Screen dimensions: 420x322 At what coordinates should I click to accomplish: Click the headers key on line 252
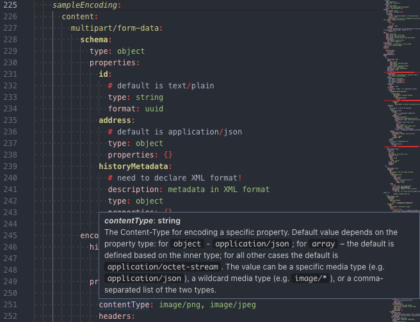click(x=115, y=316)
